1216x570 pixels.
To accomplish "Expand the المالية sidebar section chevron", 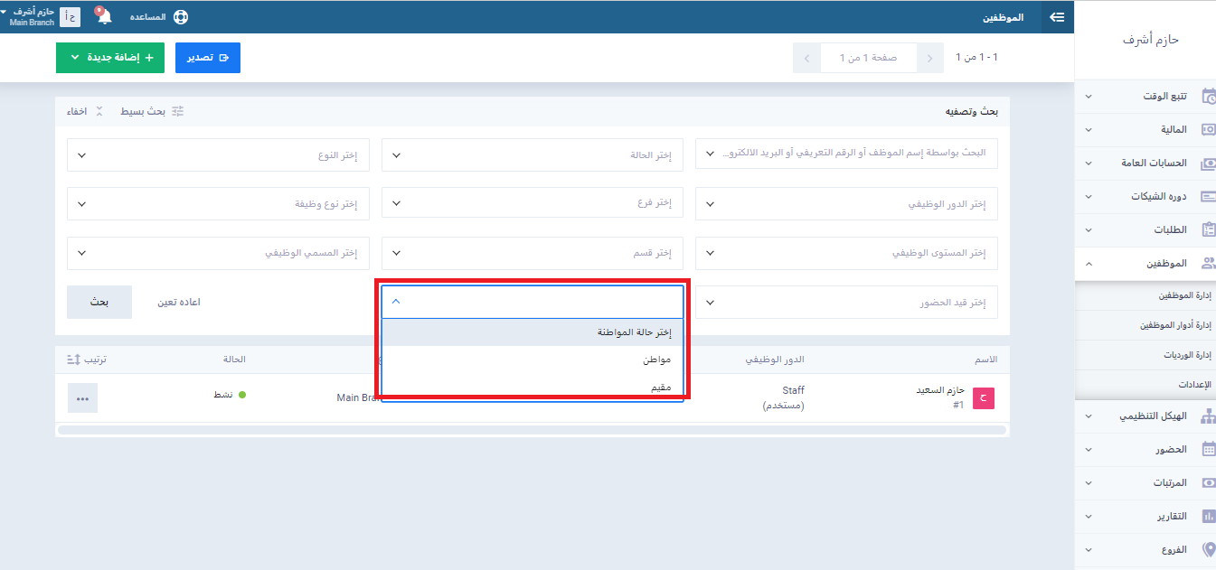I will [1088, 129].
